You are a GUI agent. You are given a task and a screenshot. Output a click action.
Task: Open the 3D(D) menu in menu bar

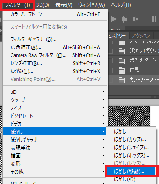pyautogui.click(x=42, y=5)
